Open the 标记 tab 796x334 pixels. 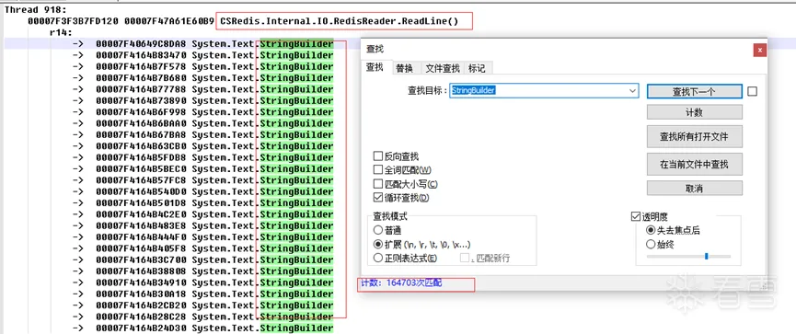477,68
